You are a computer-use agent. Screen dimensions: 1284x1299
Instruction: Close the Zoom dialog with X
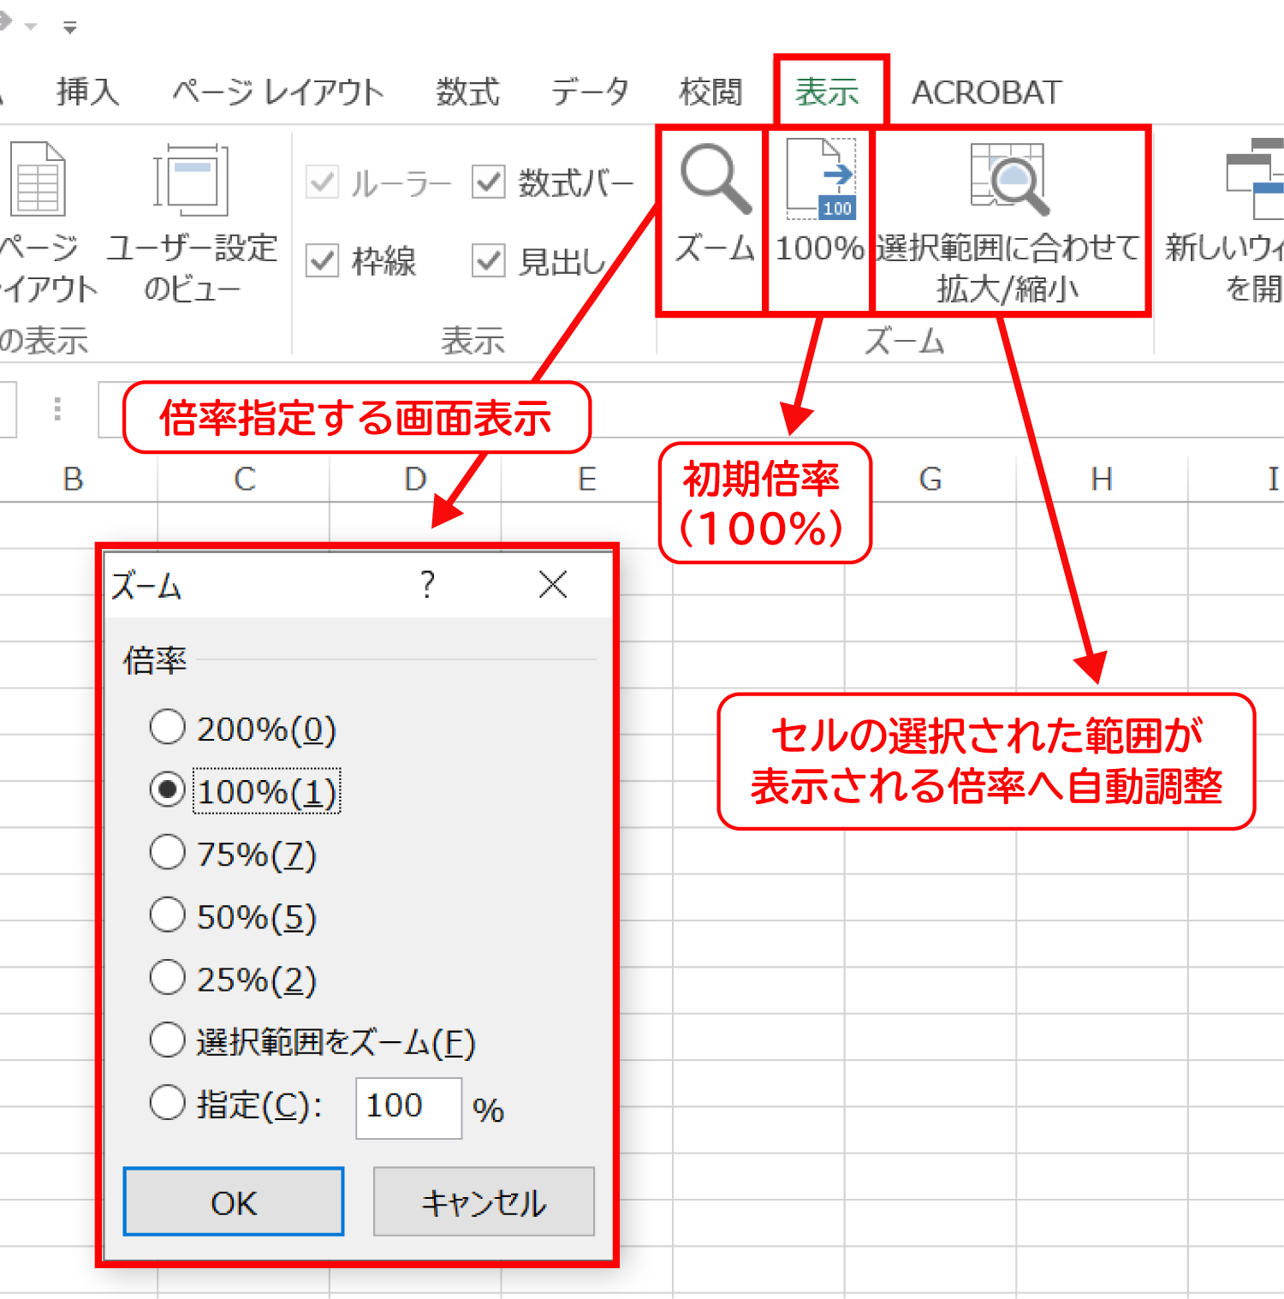coord(553,586)
